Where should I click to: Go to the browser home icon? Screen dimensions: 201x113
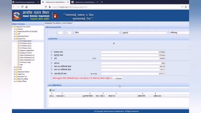(26, 7)
